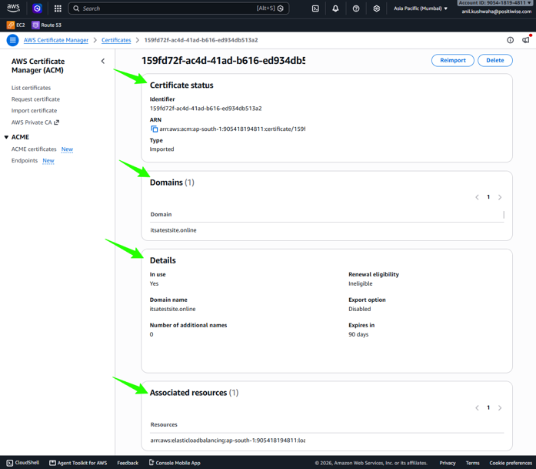The image size is (536, 469).
Task: Click the 90 days expiry value
Action: coord(358,334)
